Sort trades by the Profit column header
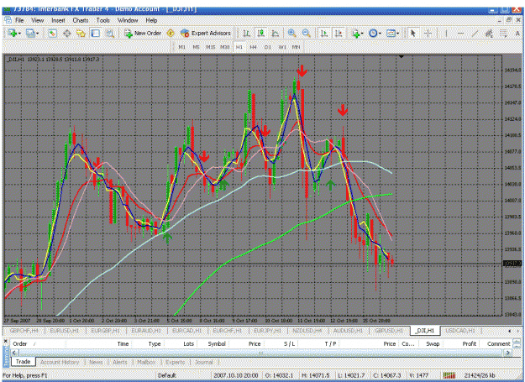This screenshot has height=382, width=525. tap(469, 343)
